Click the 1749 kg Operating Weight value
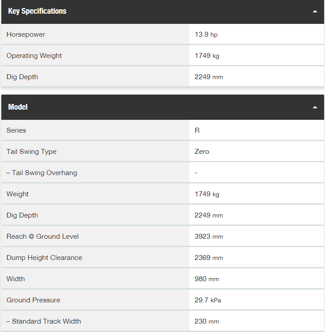Screen dimensions: 325x332 207,56
